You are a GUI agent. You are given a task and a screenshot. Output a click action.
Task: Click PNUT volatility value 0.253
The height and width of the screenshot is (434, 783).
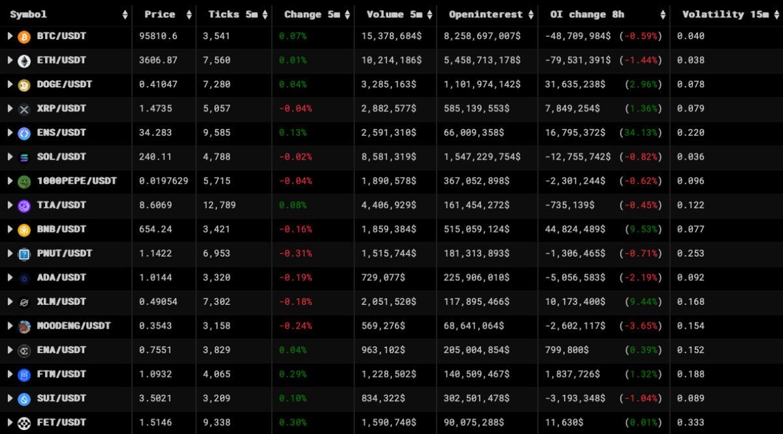(x=690, y=253)
